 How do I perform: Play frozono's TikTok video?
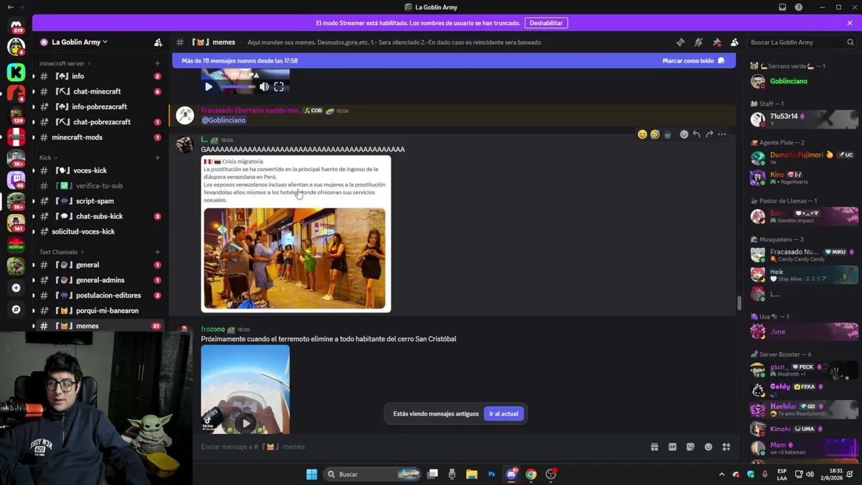coord(246,424)
